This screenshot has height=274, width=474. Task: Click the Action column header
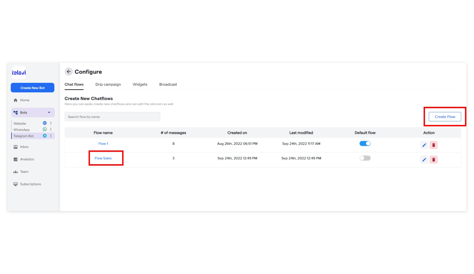[x=429, y=133]
